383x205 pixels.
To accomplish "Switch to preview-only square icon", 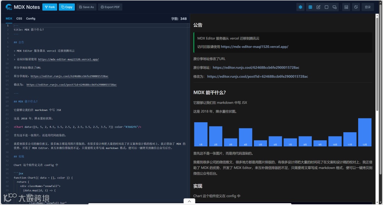I will click(326, 7).
